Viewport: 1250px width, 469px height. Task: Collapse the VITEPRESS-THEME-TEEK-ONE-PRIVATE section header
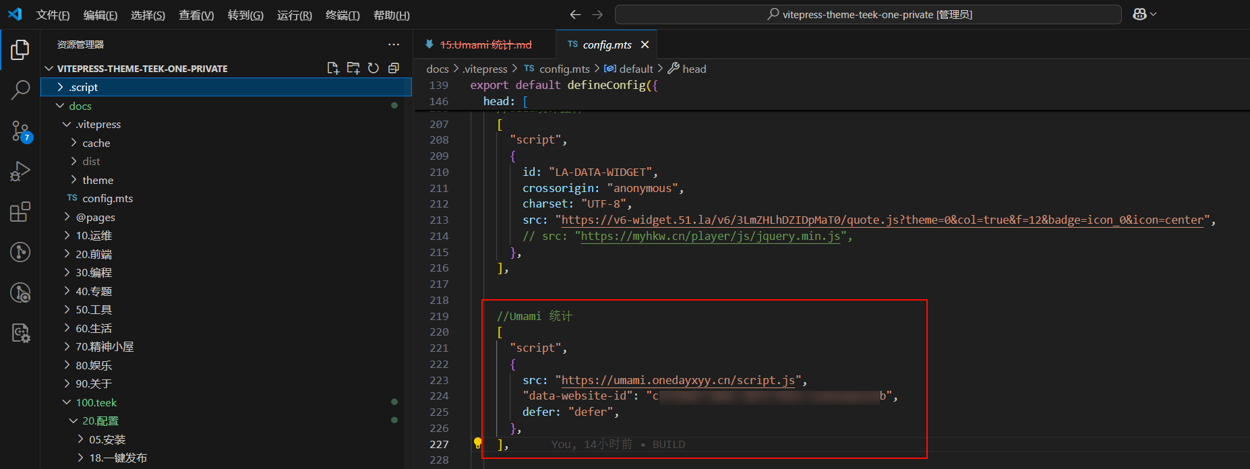pos(226,68)
